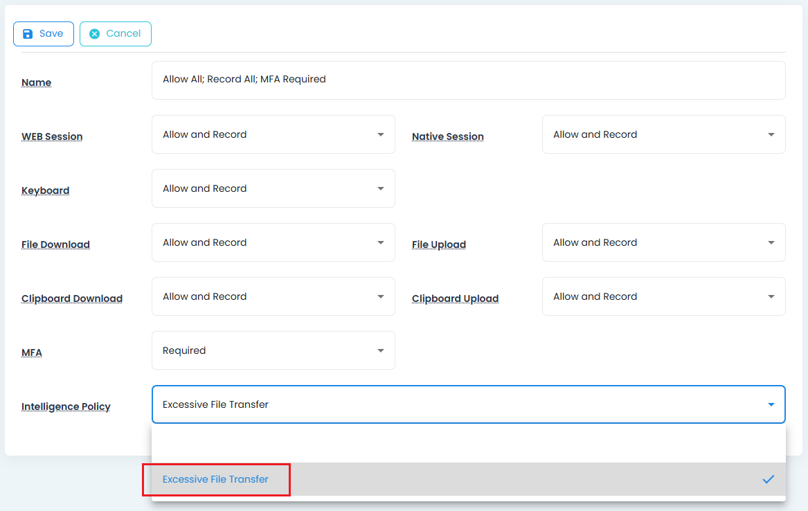Image resolution: width=808 pixels, height=511 pixels.
Task: Expand the File Download dropdown
Action: (x=273, y=242)
